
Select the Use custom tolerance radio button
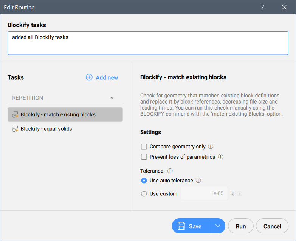(144, 194)
